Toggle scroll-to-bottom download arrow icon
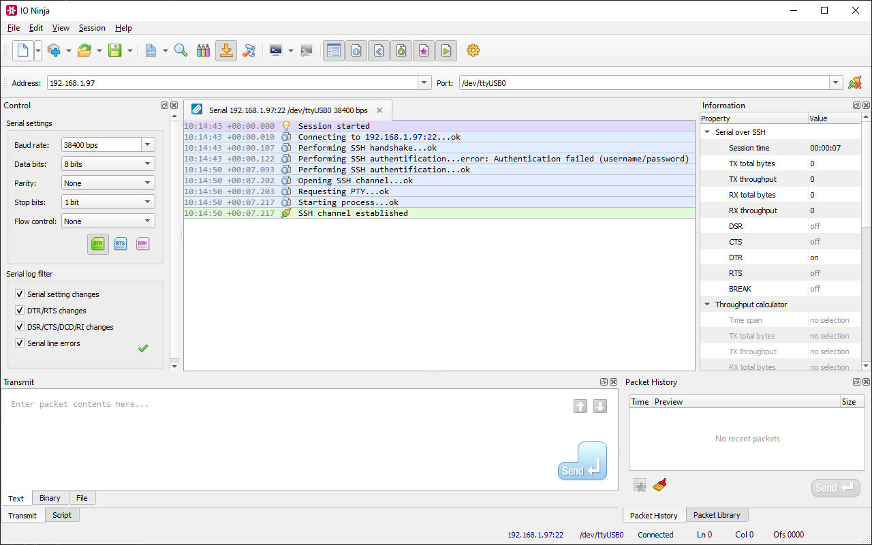Screen dimensions: 872x545 pyautogui.click(x=226, y=50)
